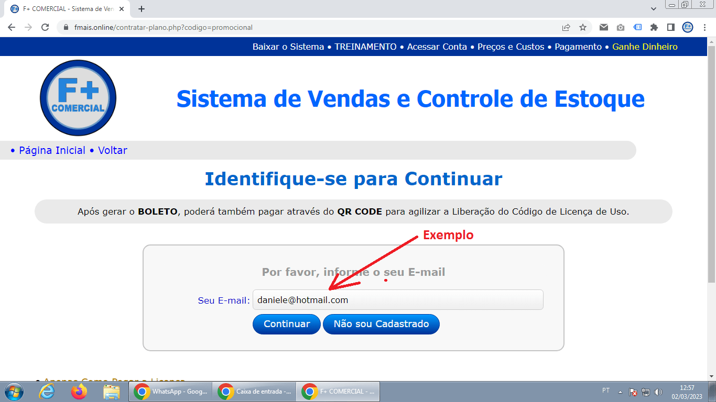The image size is (716, 402).
Task: Reload the page with the refresh icon
Action: coord(45,27)
